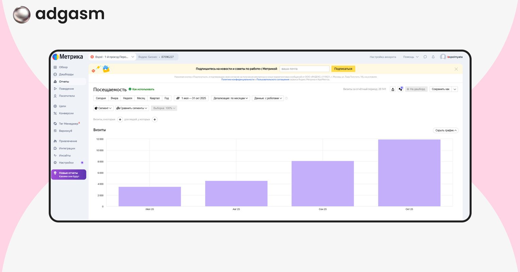The width and height of the screenshot is (520, 272).
Task: Select the Сегодня period tab
Action: coord(101,98)
